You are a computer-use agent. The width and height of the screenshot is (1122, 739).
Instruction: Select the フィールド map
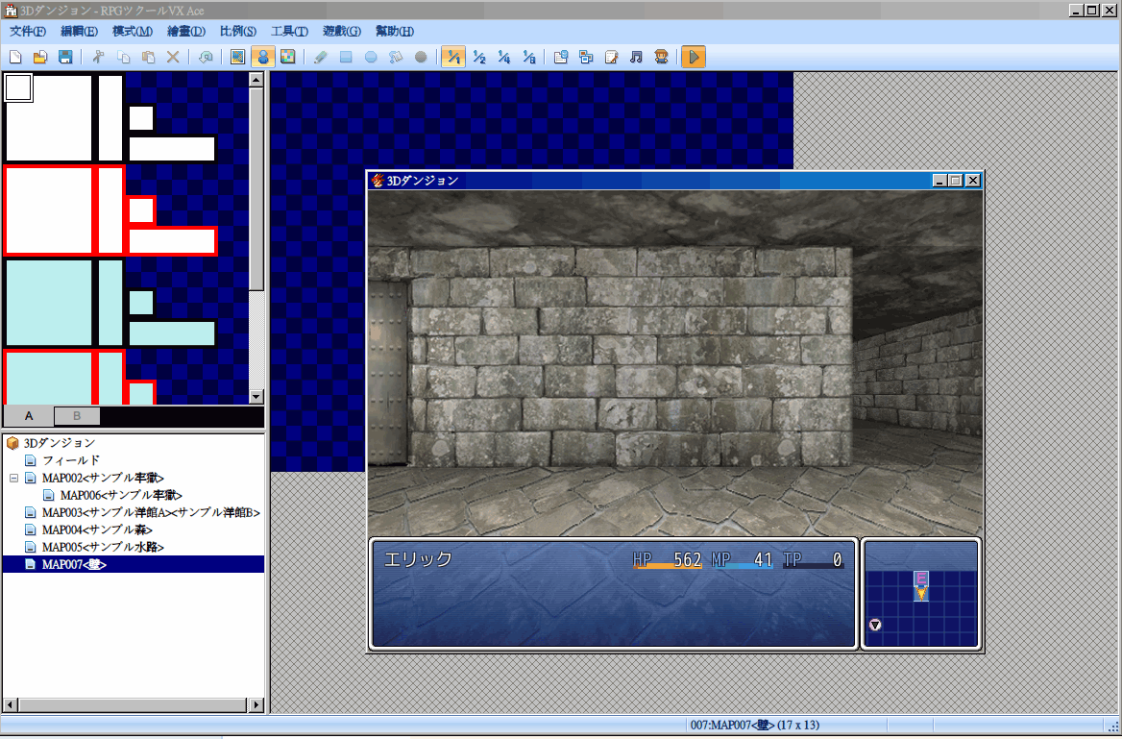pyautogui.click(x=71, y=460)
